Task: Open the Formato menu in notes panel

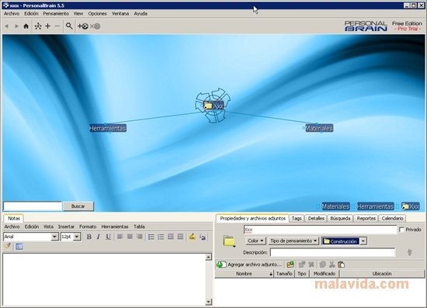Action: [x=88, y=227]
